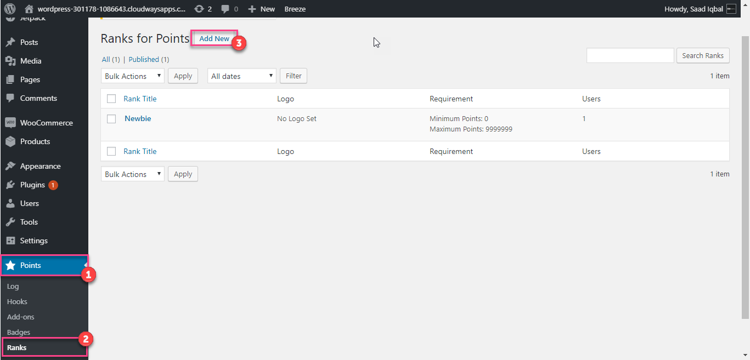Screen dimensions: 750x360
Task: Click the Media icon in sidebar
Action: click(x=10, y=61)
